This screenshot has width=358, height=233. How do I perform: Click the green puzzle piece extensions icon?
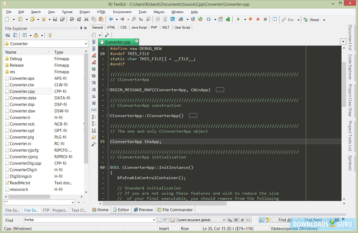pyautogui.click(x=228, y=19)
